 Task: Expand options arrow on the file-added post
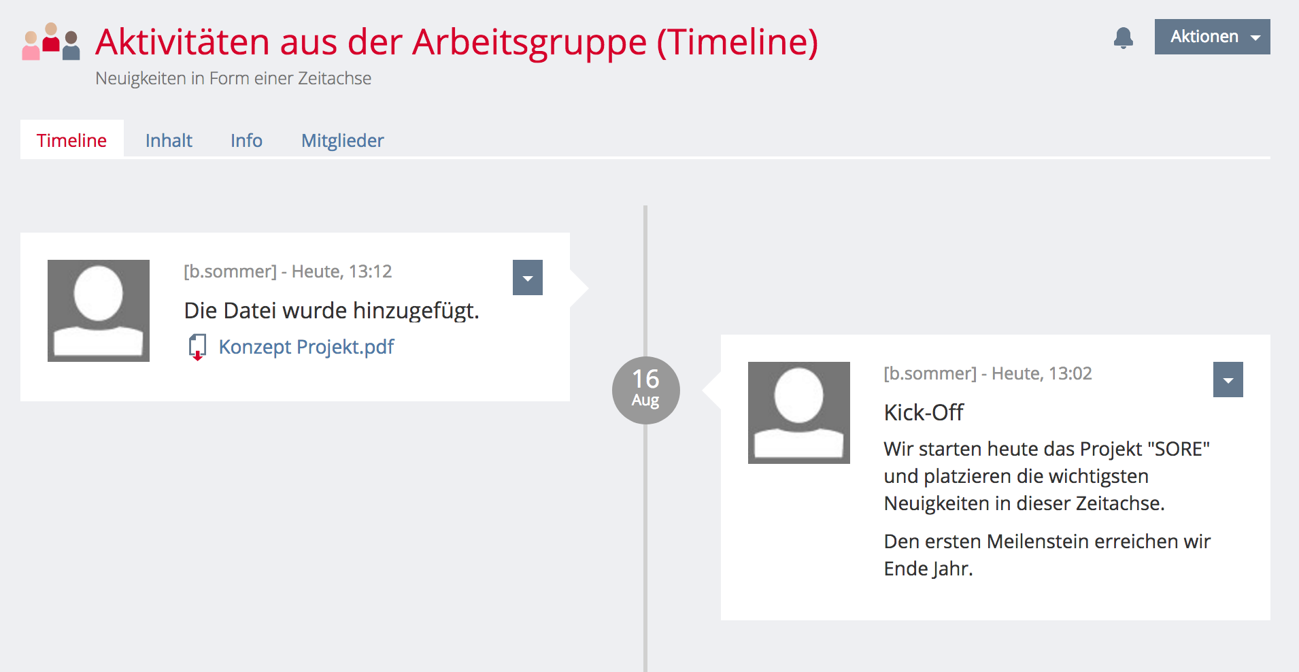pyautogui.click(x=528, y=278)
